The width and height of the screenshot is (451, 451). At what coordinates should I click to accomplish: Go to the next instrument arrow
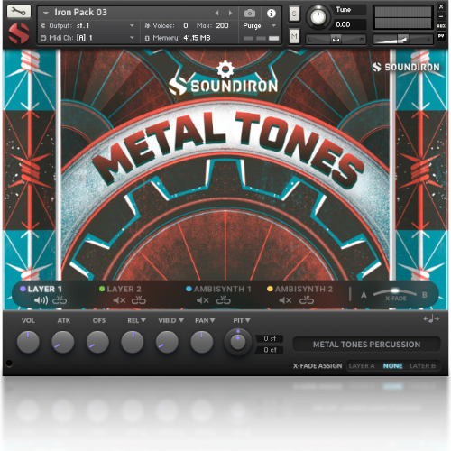230,13
